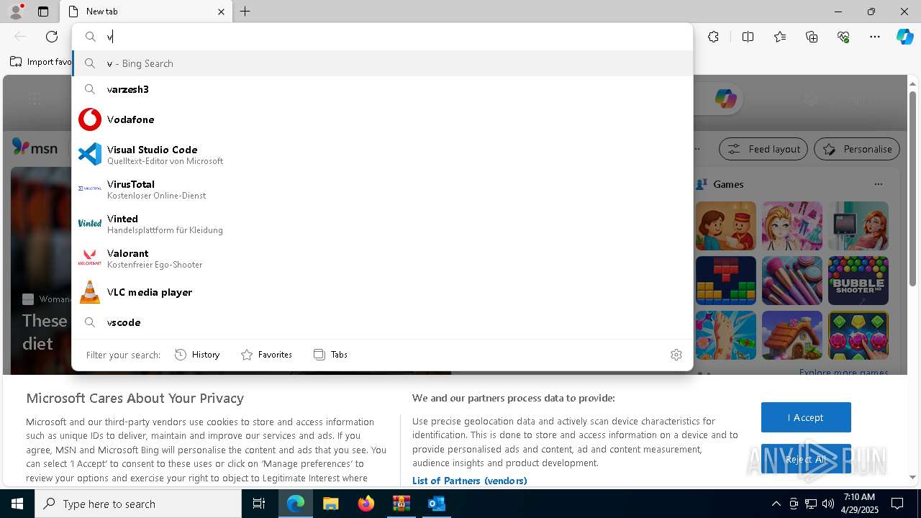Open the block puzzle game thumbnail

click(x=726, y=281)
